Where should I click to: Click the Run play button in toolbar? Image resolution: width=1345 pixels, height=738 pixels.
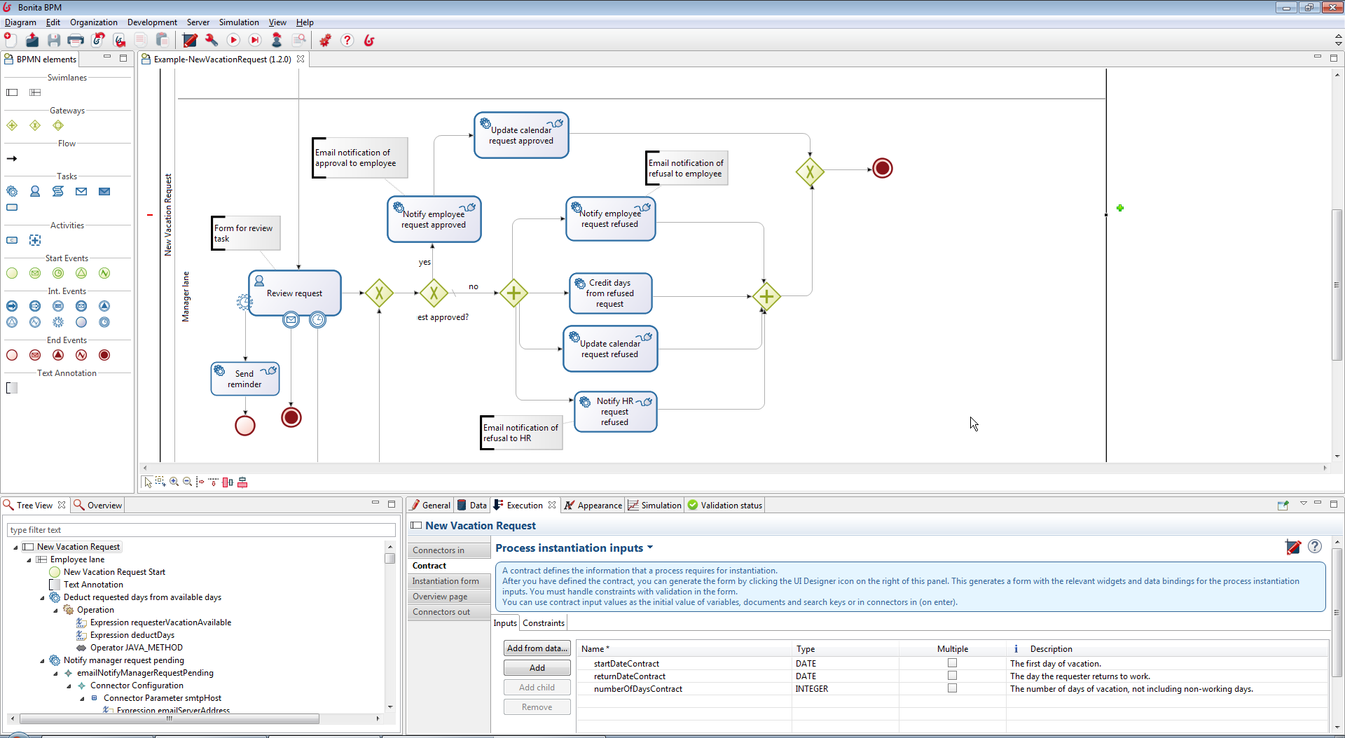coord(234,40)
